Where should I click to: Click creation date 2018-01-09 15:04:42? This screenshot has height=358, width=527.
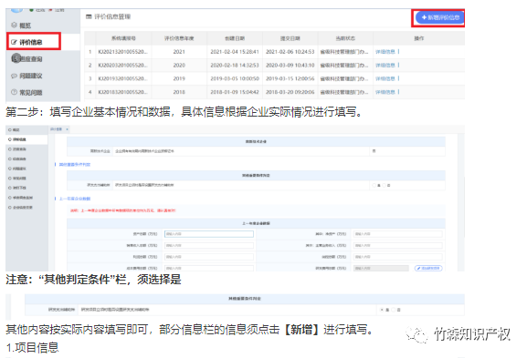pyautogui.click(x=235, y=92)
